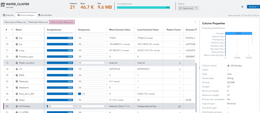Click the type icon beside Daily_W_C_M3
The height and width of the screenshot is (113, 260).
[17, 94]
